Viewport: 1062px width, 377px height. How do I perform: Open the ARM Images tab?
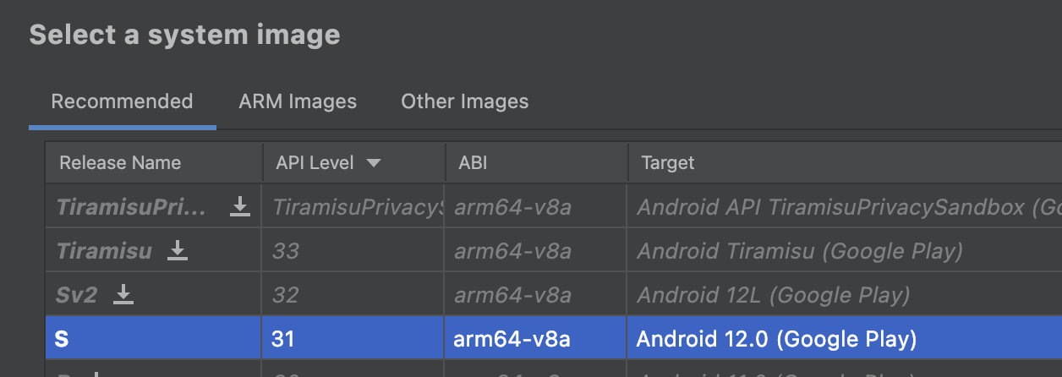(x=298, y=101)
